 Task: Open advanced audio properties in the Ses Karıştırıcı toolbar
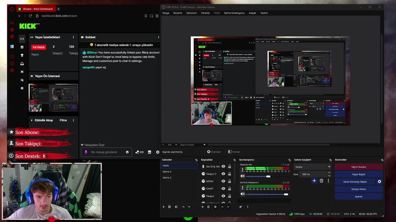pyautogui.click(x=241, y=207)
